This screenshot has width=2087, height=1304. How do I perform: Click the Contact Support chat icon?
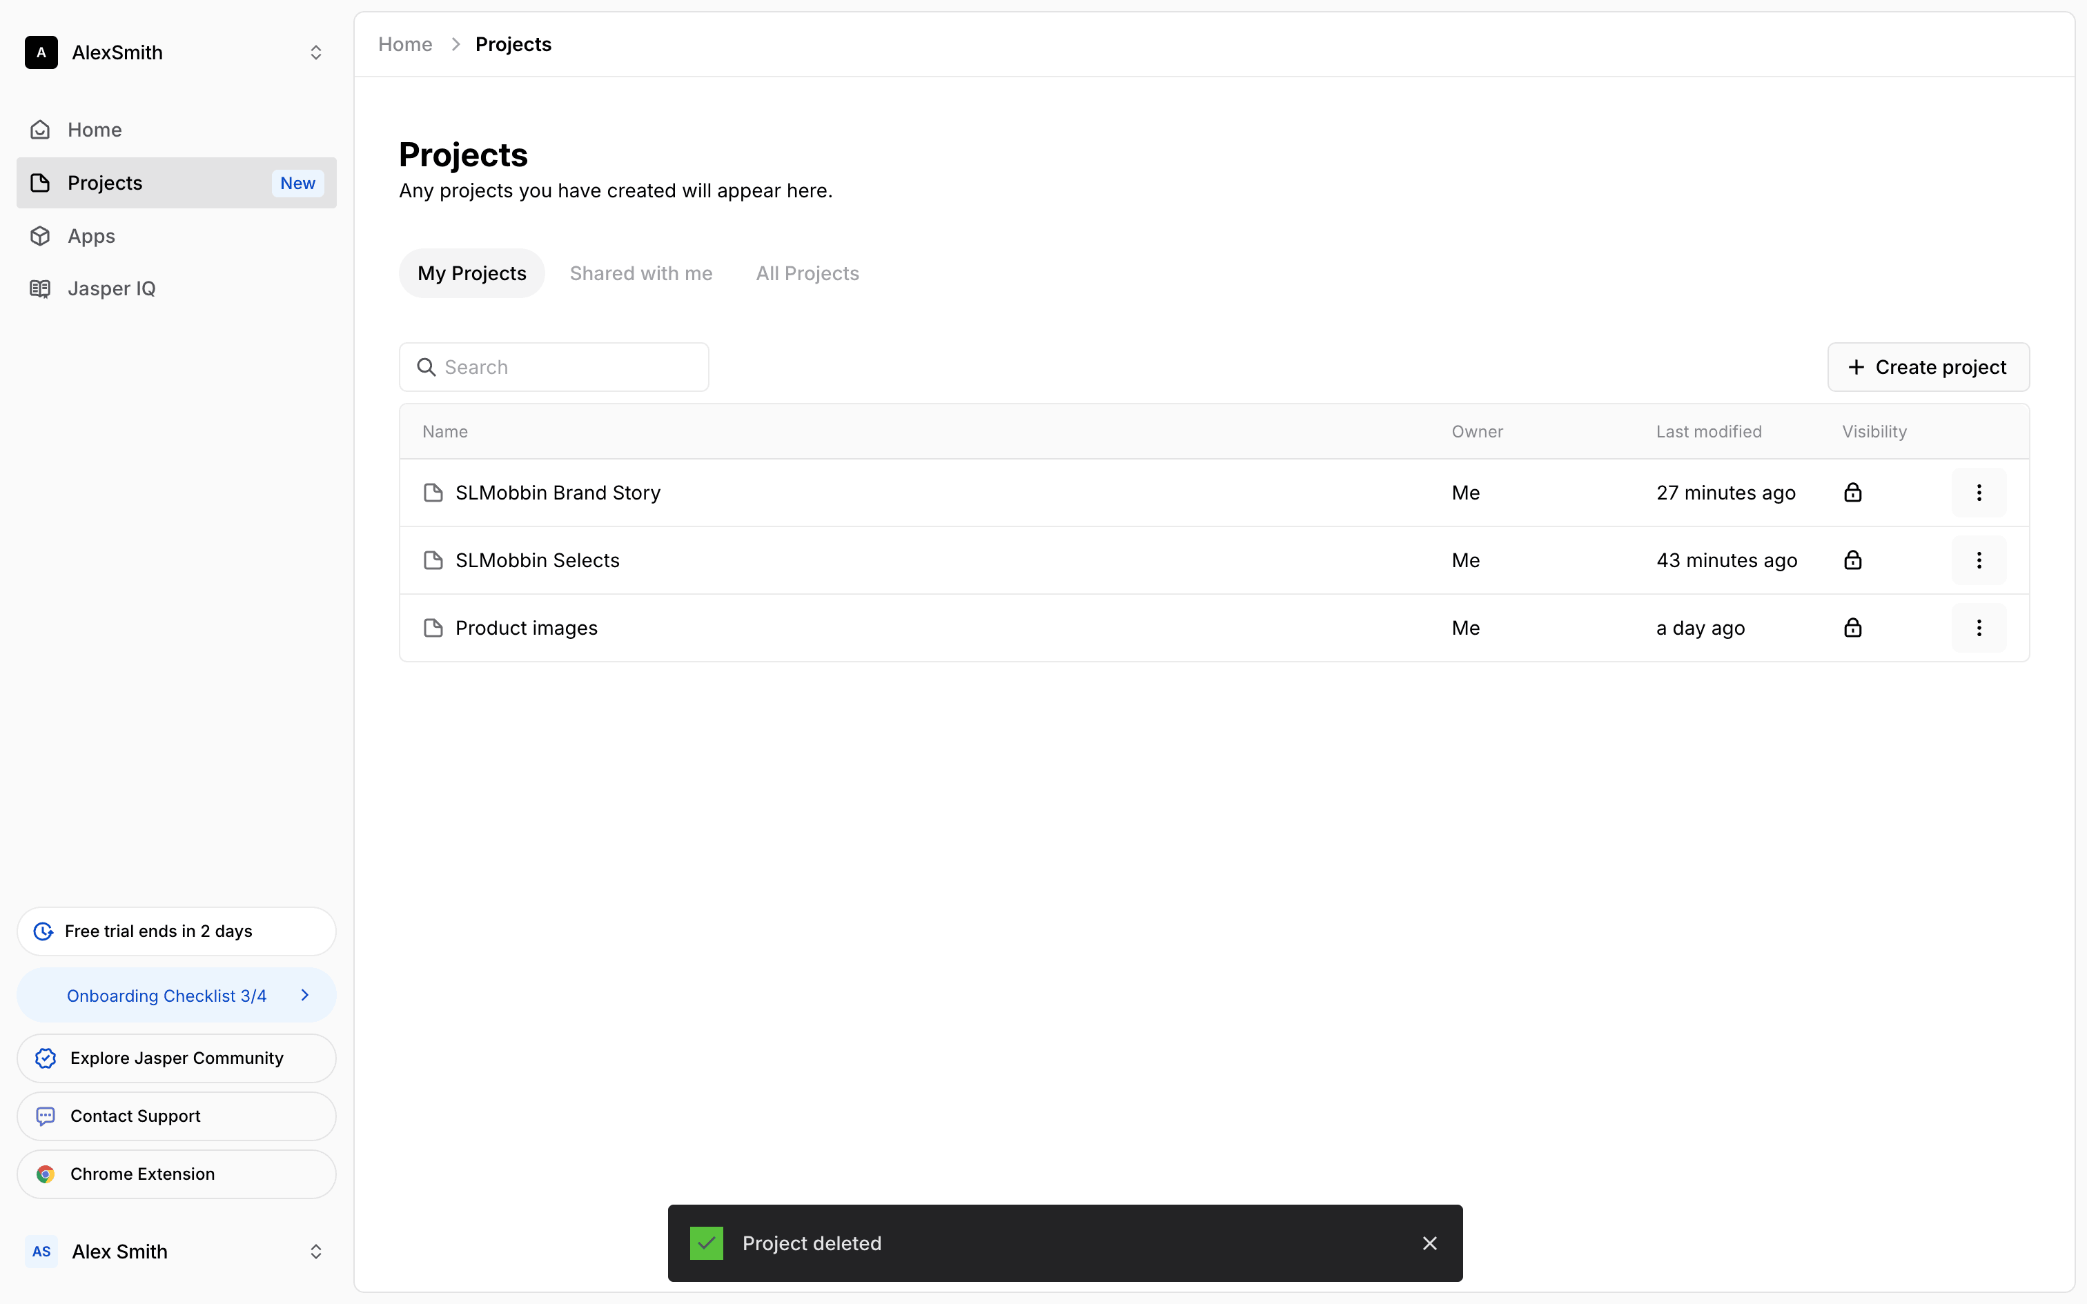click(x=46, y=1116)
